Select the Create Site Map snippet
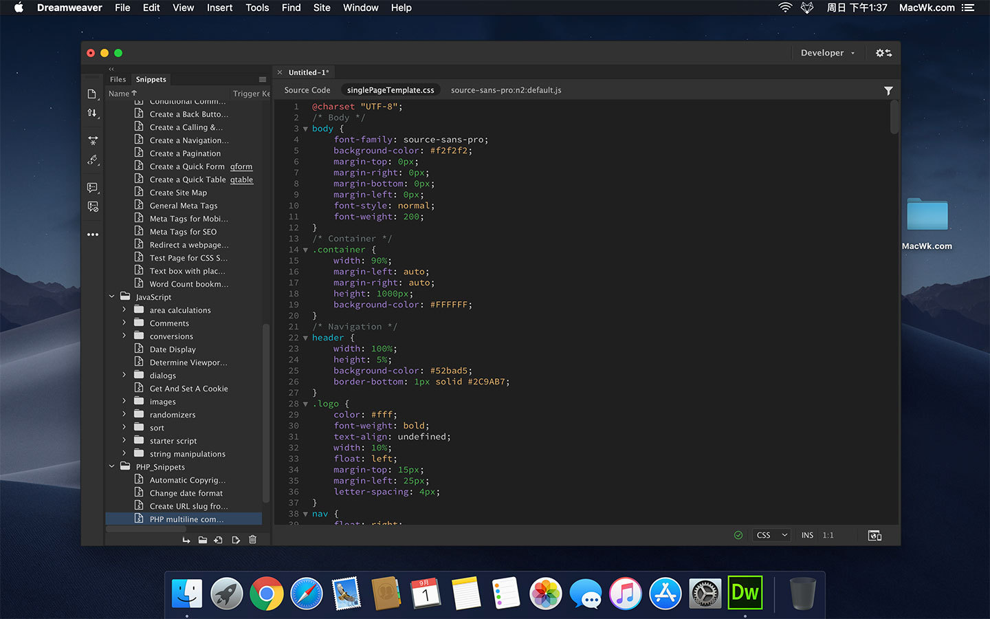Image resolution: width=990 pixels, height=619 pixels. coord(178,193)
